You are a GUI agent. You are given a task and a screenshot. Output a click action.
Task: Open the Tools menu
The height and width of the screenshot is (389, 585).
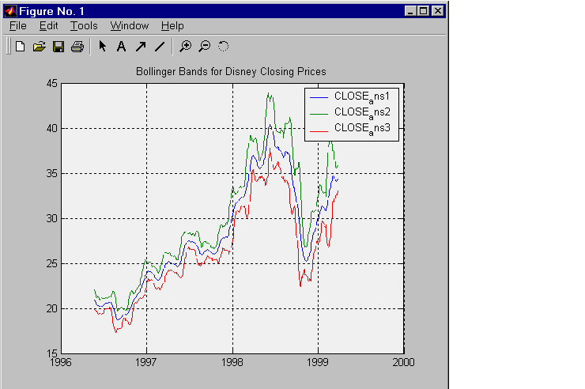point(84,26)
